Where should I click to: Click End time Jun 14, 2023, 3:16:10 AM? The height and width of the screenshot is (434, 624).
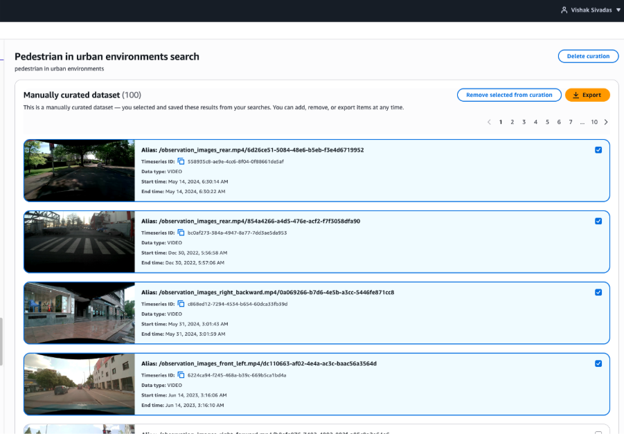[x=183, y=406]
